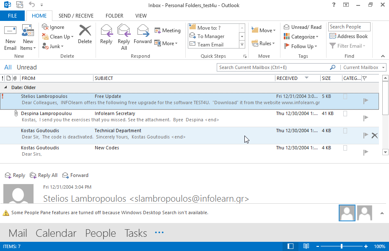Click the Search People field
Image resolution: width=389 pixels, height=251 pixels.
(349, 27)
